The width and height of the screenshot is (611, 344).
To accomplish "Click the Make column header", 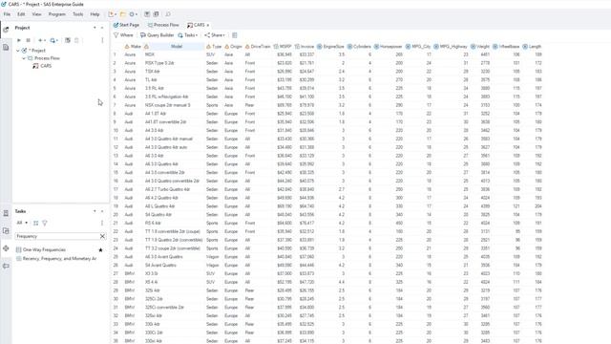I will [133, 47].
